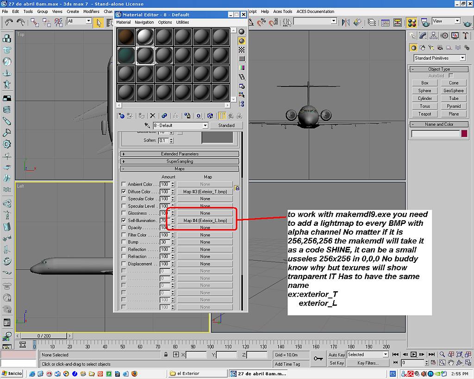
Task: Click the Material Editor toolbar button
Action: click(x=412, y=22)
